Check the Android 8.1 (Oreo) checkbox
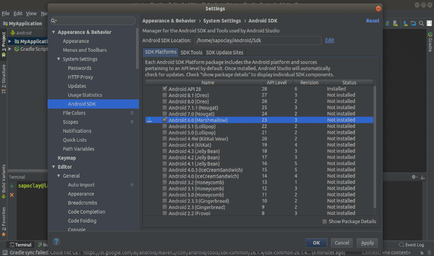This screenshot has width=434, height=256. pos(165,96)
